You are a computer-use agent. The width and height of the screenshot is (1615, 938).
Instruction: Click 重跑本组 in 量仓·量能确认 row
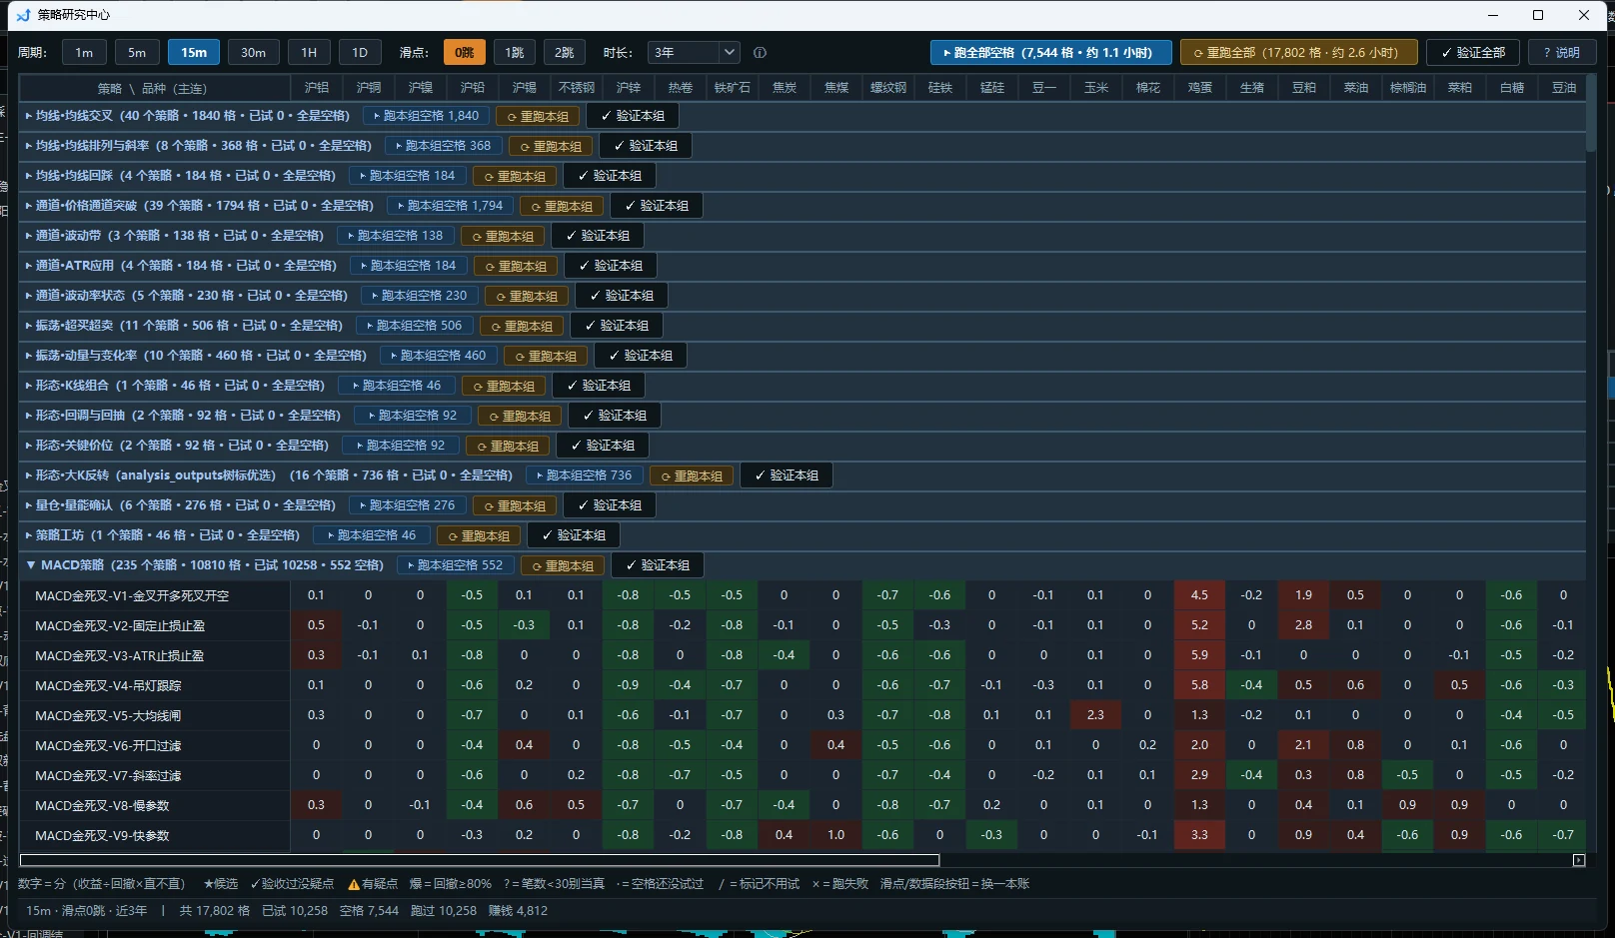point(515,505)
